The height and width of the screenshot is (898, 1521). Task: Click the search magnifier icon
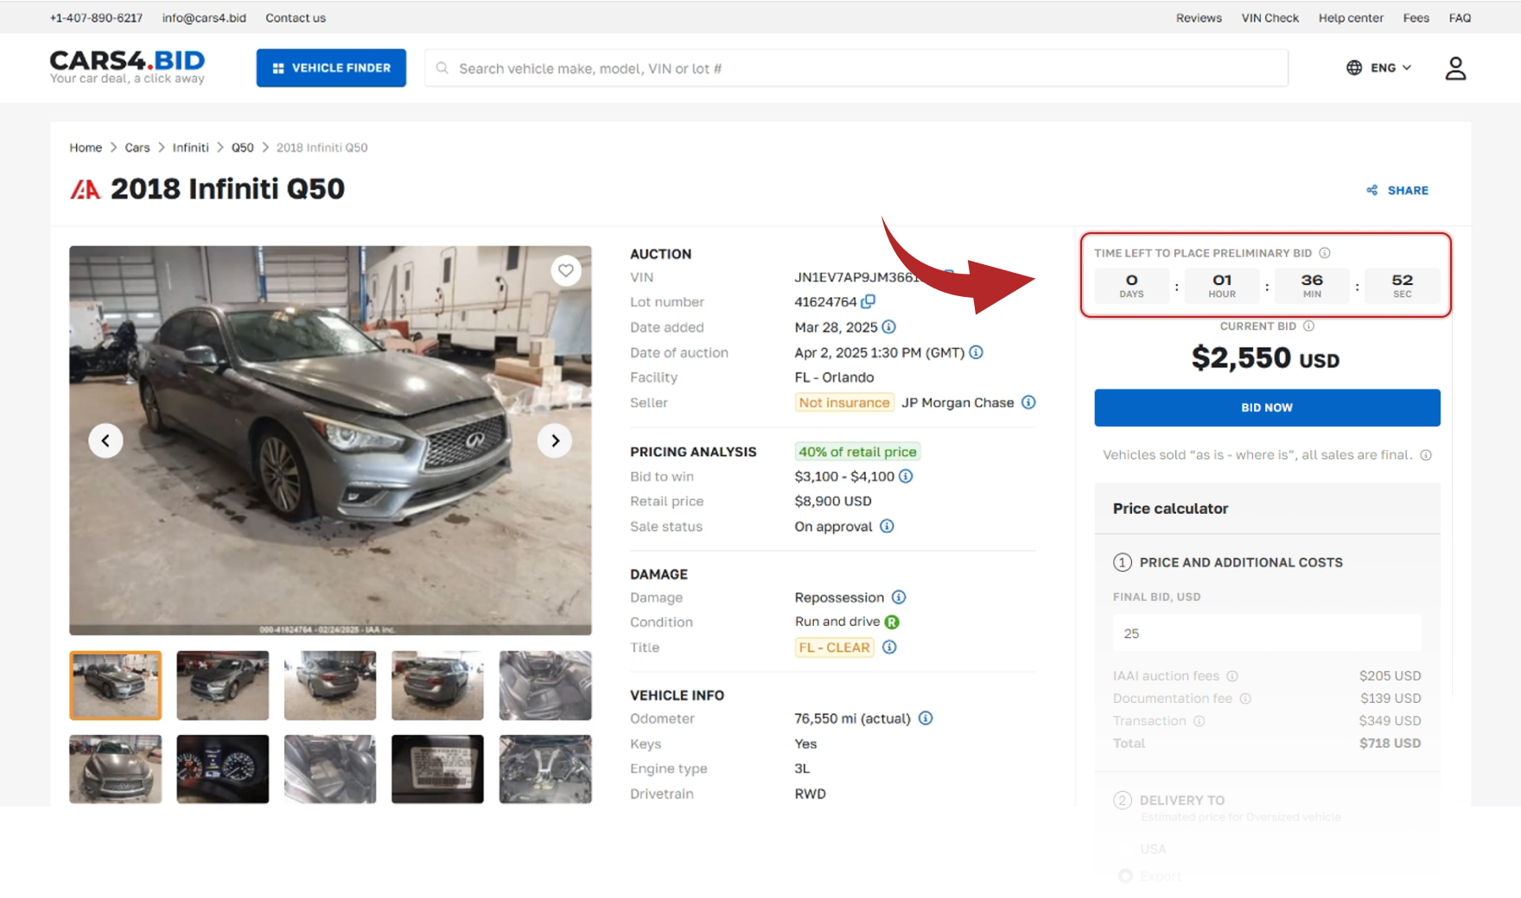442,68
